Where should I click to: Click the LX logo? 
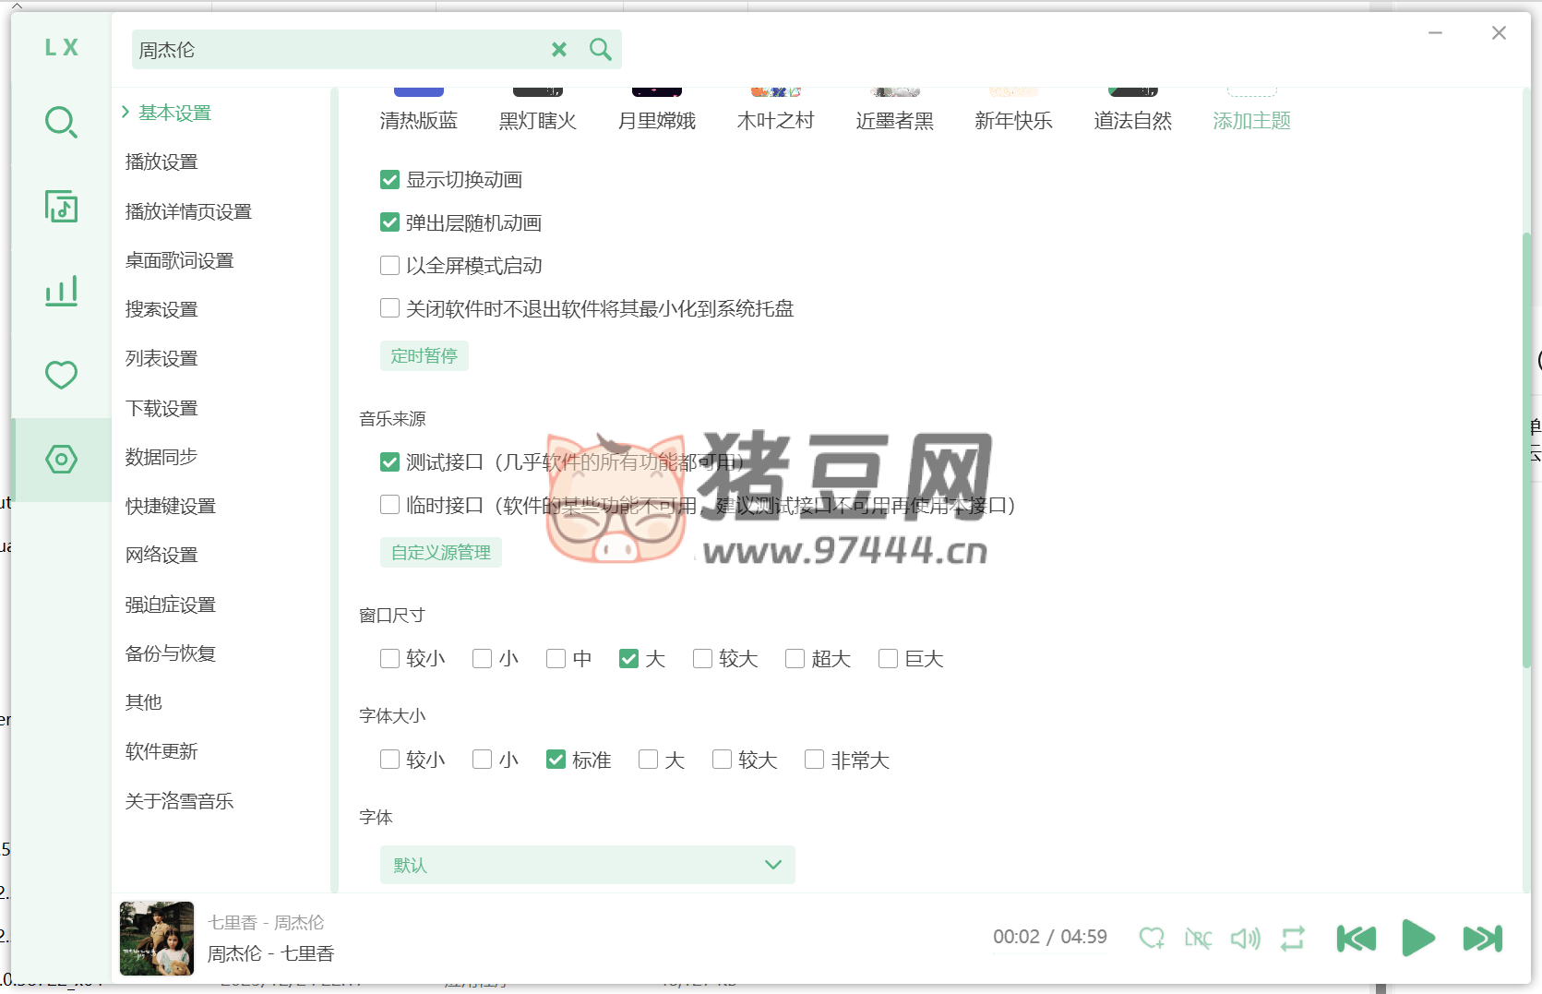tap(61, 48)
